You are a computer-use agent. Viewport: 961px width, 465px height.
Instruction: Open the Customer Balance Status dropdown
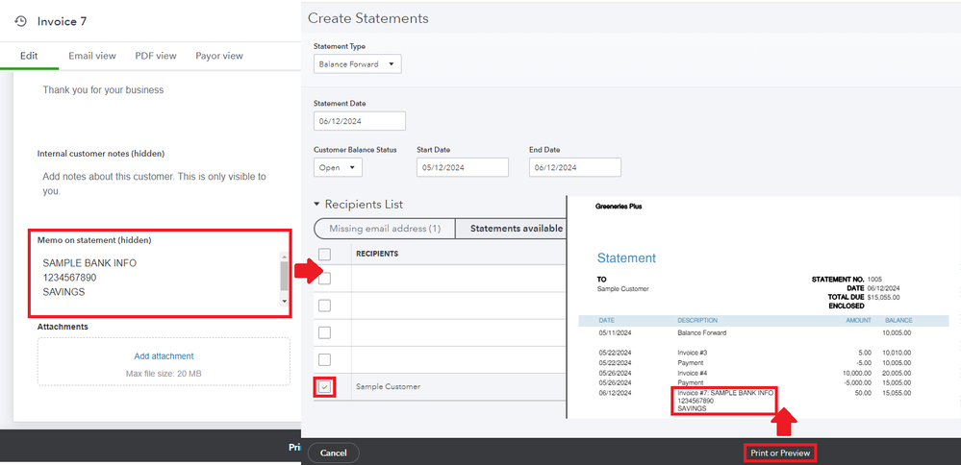(338, 167)
